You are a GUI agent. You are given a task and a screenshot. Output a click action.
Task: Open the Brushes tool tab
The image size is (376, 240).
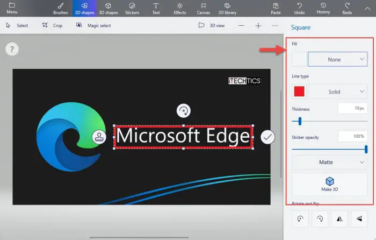click(x=61, y=8)
